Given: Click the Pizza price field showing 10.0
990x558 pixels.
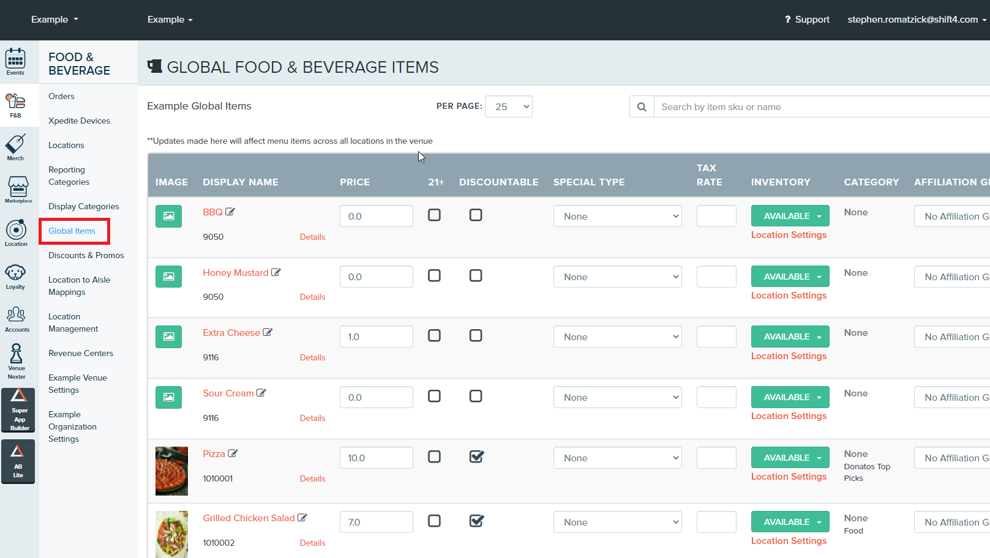Looking at the screenshot, I should point(377,458).
